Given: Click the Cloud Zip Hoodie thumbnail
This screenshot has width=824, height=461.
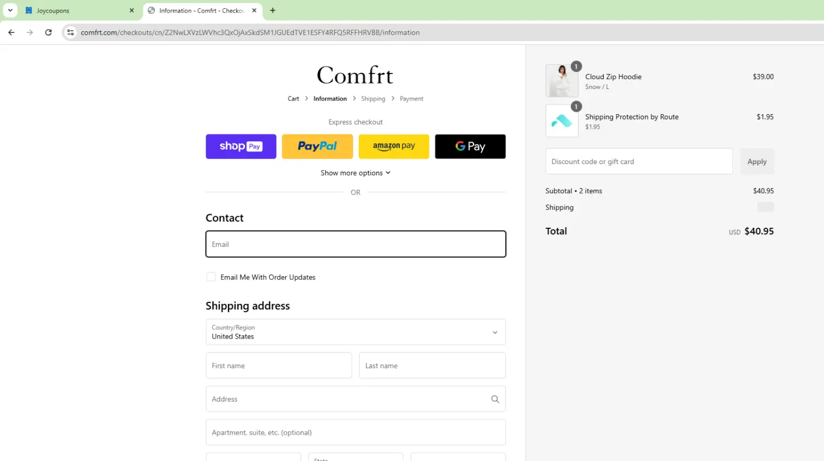Looking at the screenshot, I should (562, 81).
